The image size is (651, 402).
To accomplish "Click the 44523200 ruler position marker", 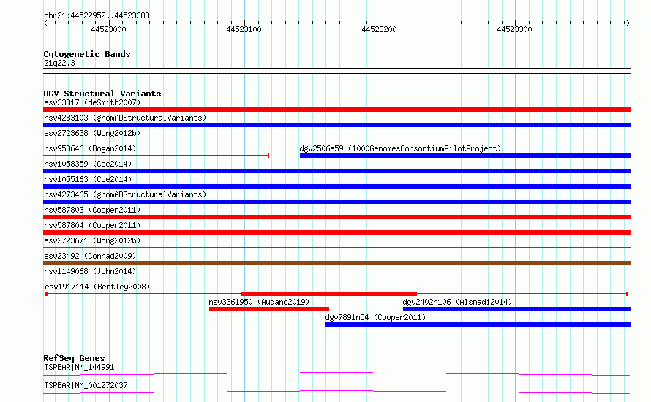I will point(379,29).
